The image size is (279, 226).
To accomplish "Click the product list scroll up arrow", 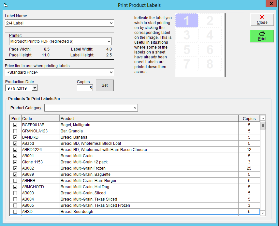I will tap(263, 118).
